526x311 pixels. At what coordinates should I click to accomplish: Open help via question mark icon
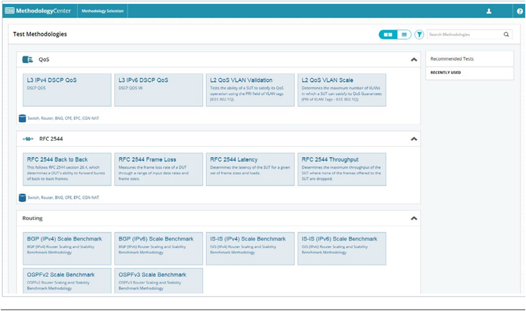(x=519, y=11)
